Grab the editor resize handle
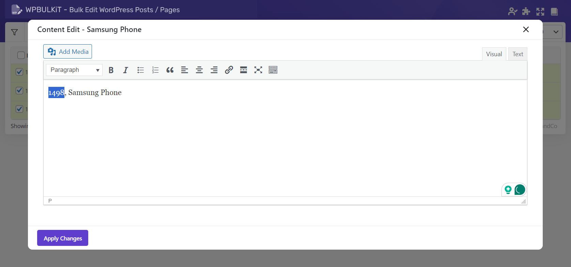Image resolution: width=571 pixels, height=267 pixels. point(524,202)
